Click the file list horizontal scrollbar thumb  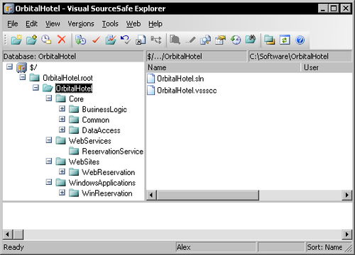[207, 195]
